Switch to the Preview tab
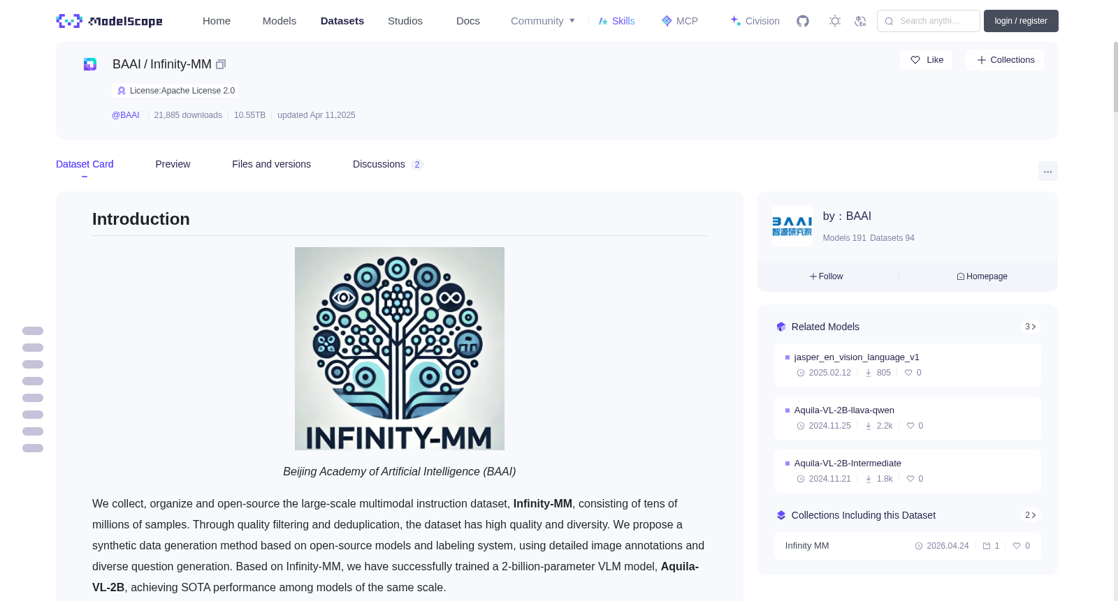 coord(173,164)
